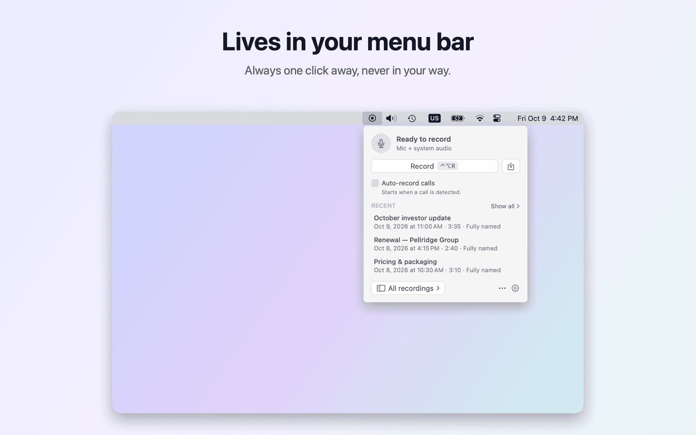Open October investor update recording

point(445,222)
